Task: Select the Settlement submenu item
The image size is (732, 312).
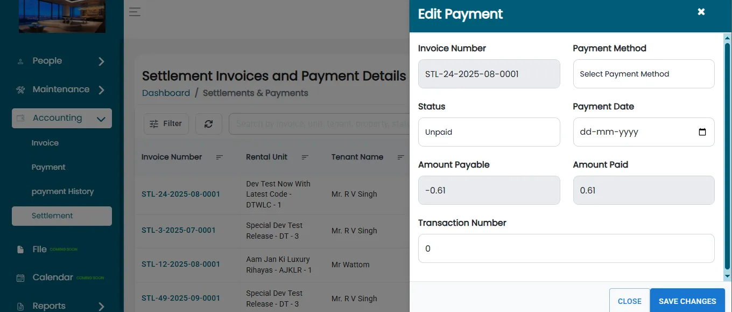Action: (62, 216)
